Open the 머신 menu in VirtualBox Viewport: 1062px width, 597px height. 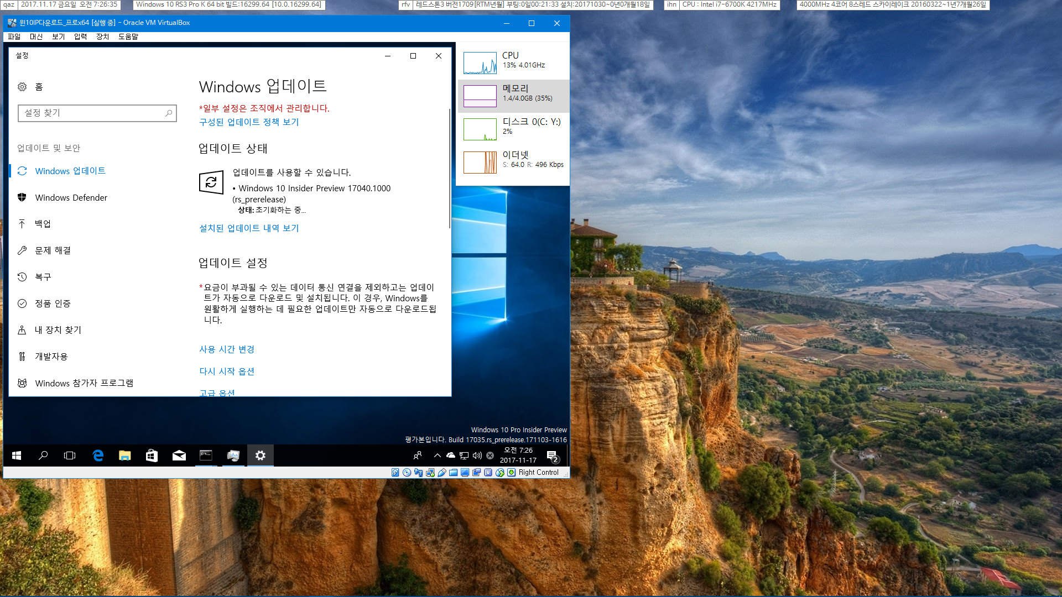tap(37, 36)
